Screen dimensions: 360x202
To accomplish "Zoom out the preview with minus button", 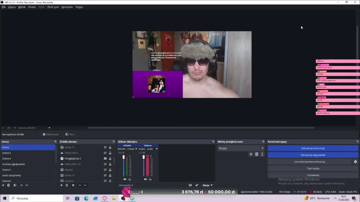I will point(3,128).
